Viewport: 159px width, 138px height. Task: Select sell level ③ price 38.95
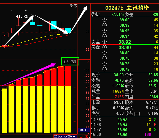[125, 31]
